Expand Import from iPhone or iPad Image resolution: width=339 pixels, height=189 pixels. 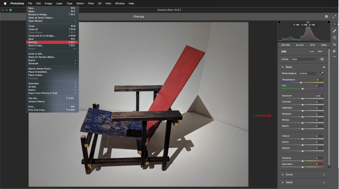coord(52,93)
